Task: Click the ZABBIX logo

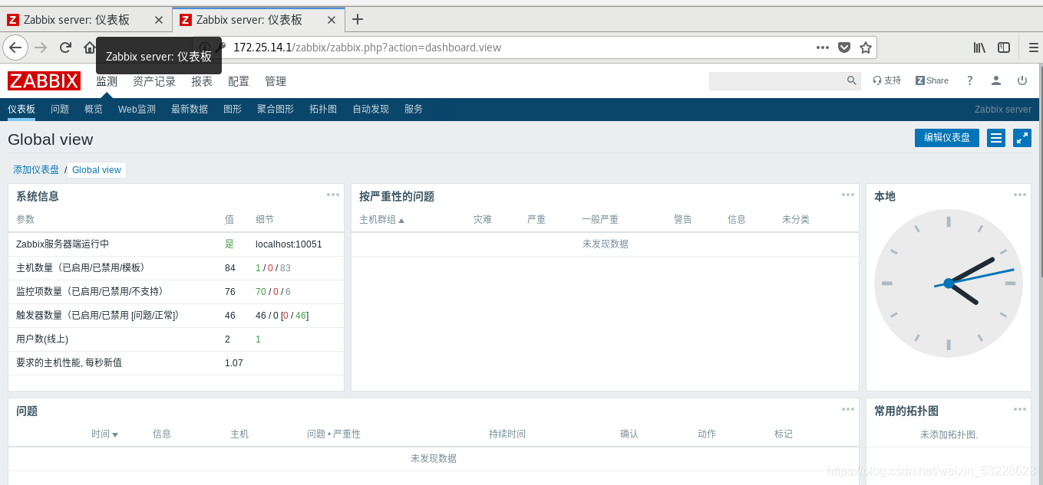Action: pos(44,81)
